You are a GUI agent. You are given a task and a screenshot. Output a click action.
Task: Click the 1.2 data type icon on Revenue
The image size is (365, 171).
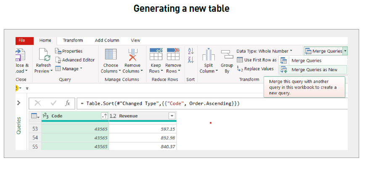[x=113, y=116]
